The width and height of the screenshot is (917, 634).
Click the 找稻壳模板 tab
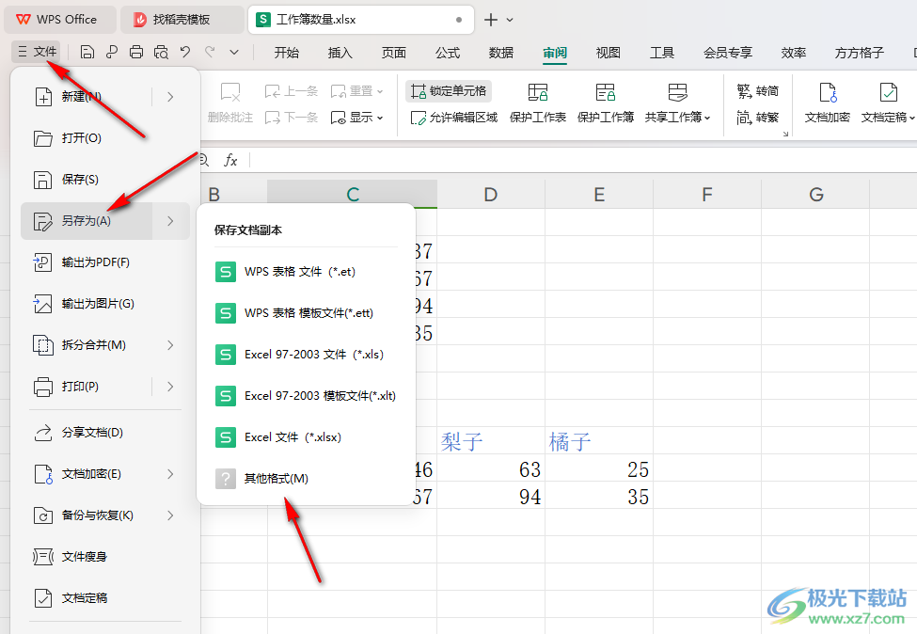click(x=182, y=20)
